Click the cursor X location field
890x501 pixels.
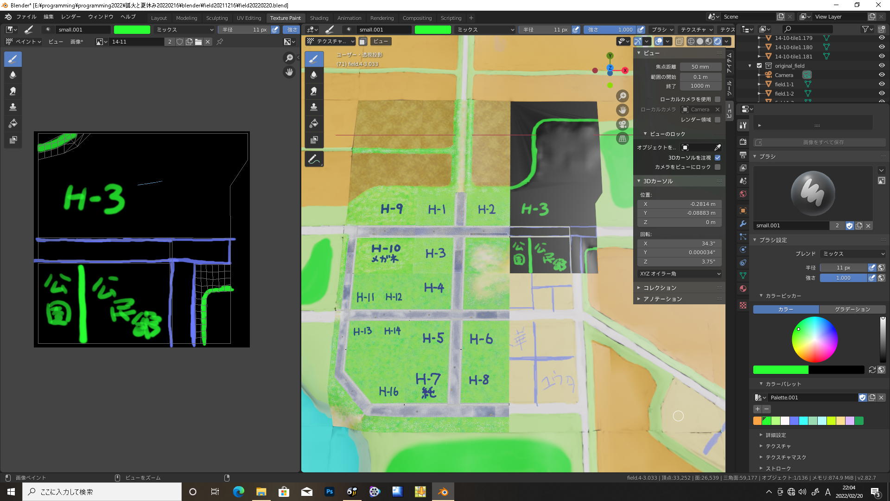point(680,204)
